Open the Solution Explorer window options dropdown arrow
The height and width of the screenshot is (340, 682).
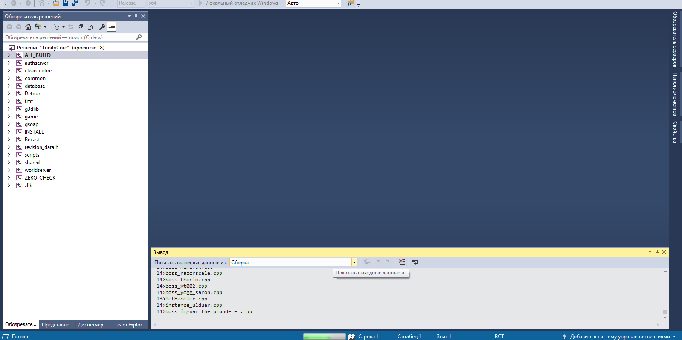pyautogui.click(x=129, y=16)
